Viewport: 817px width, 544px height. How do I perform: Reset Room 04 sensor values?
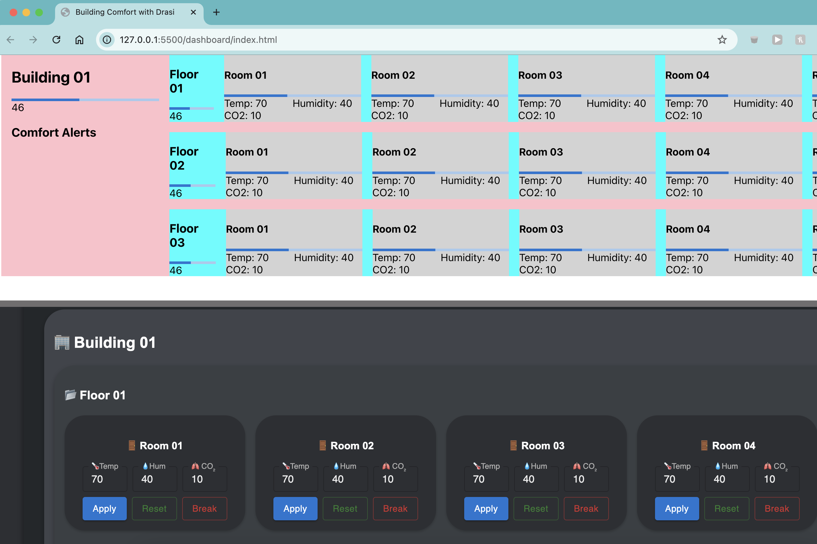click(727, 508)
